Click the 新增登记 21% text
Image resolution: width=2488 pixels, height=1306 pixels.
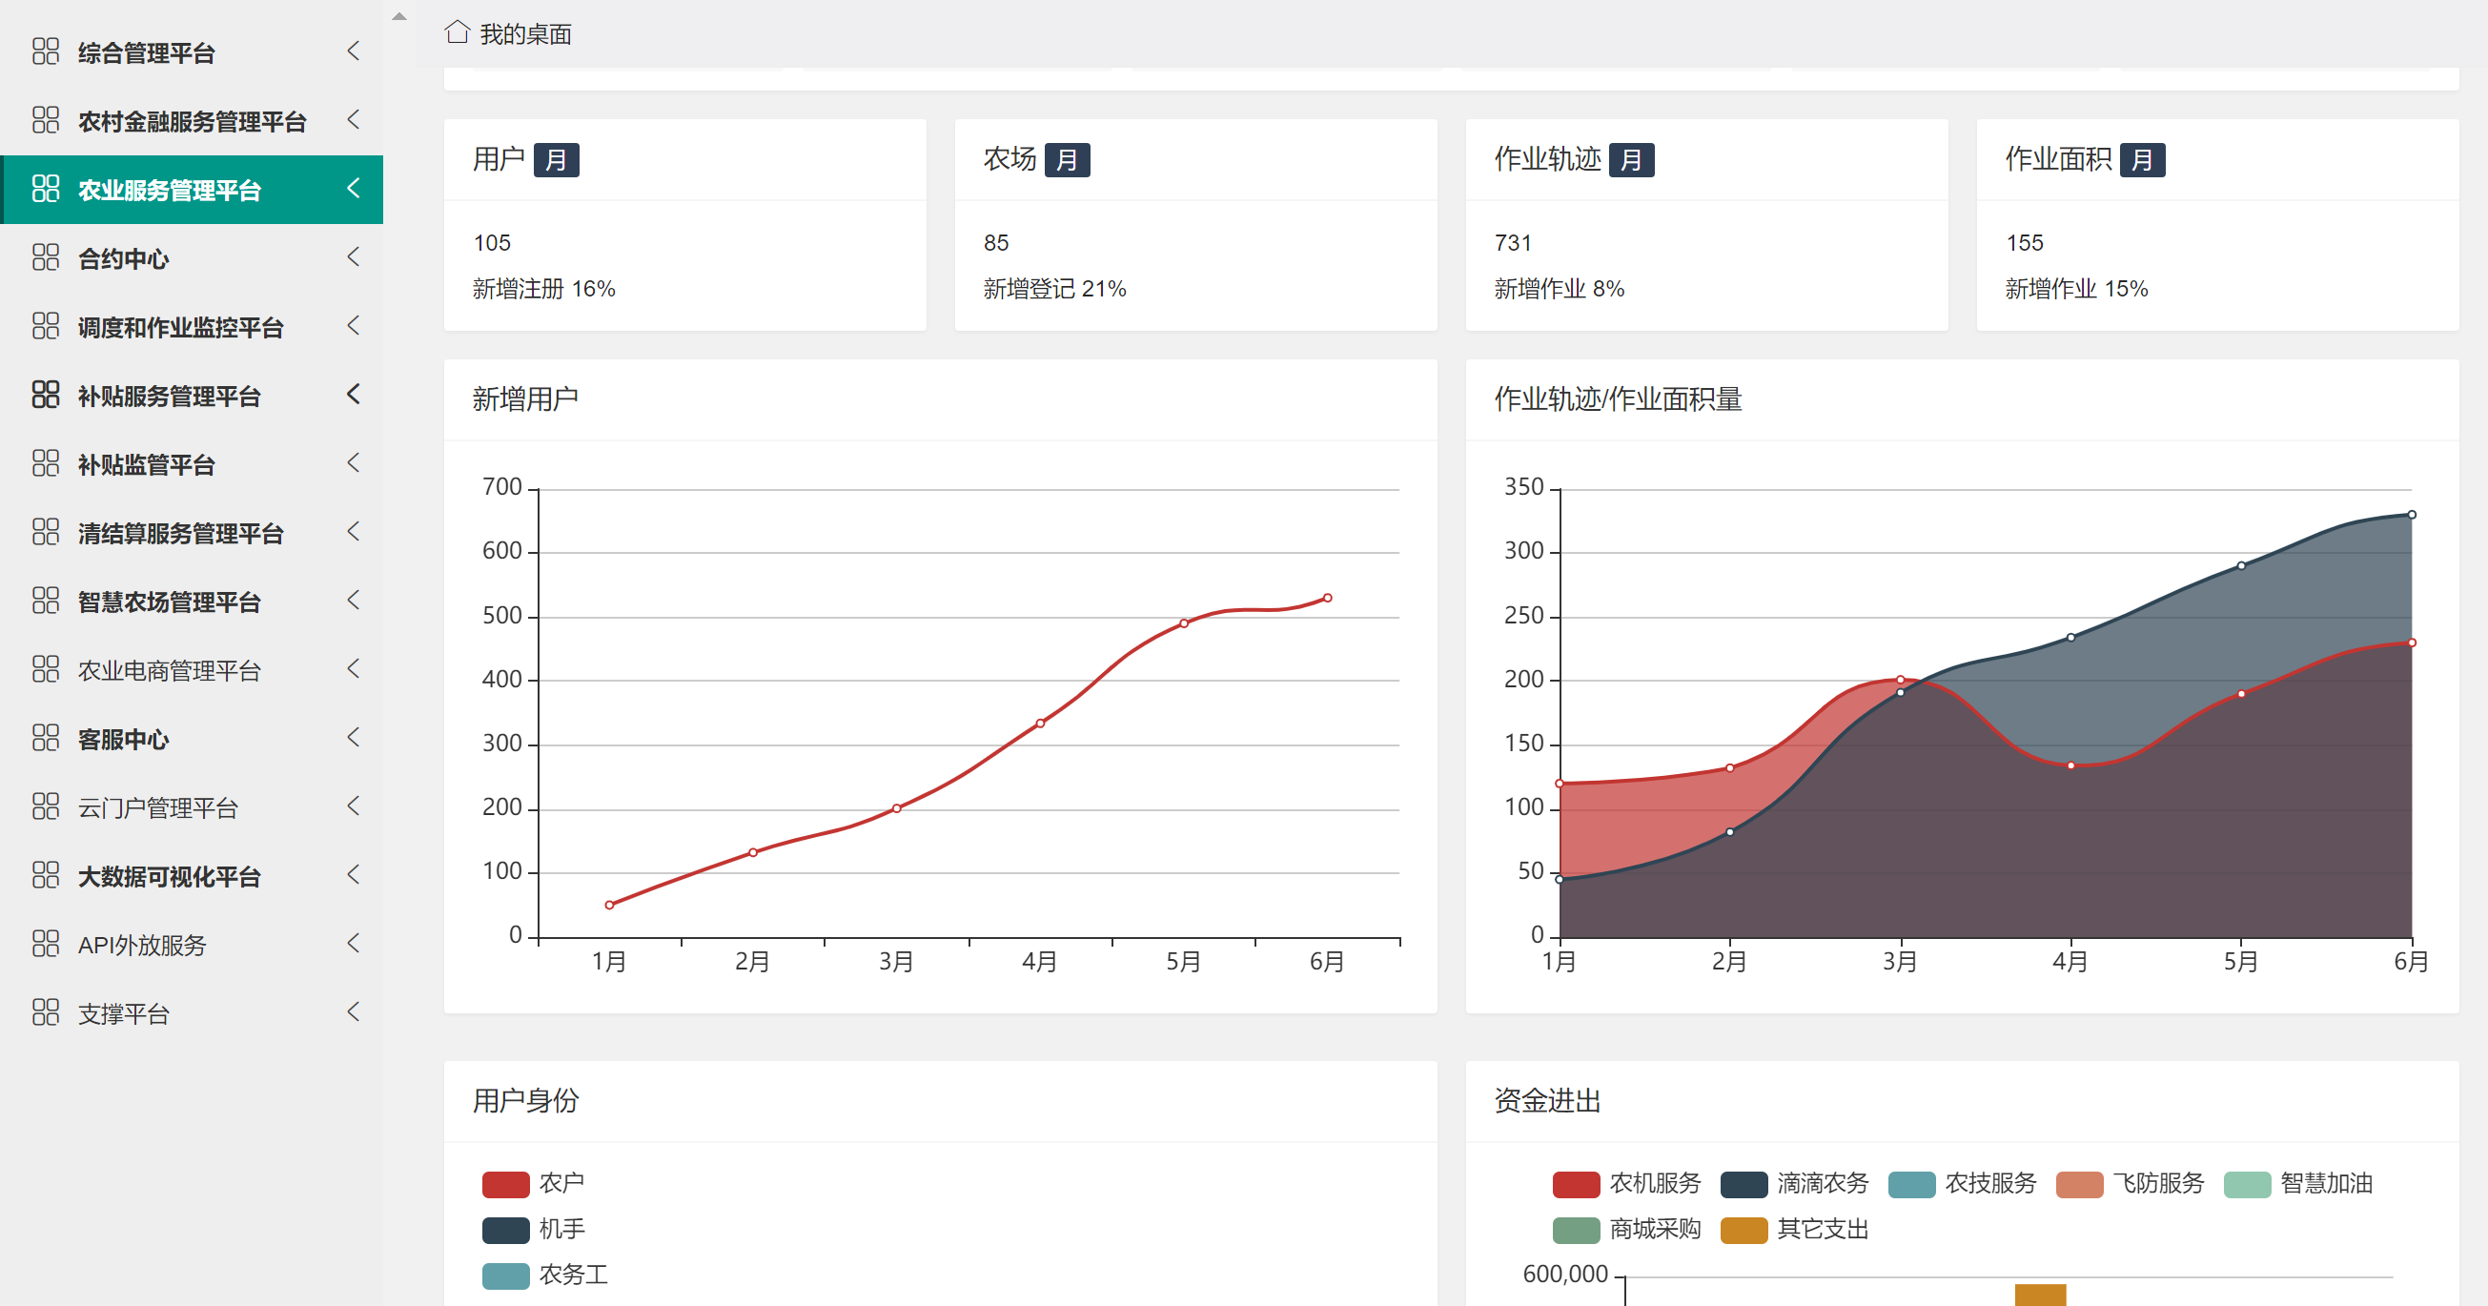click(1054, 288)
